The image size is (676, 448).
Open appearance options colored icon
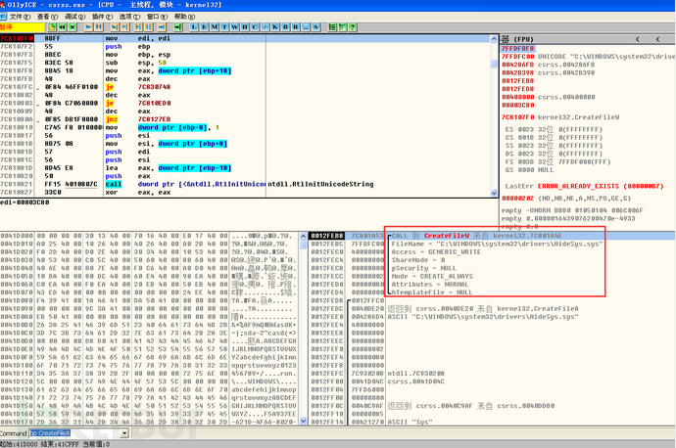point(342,27)
